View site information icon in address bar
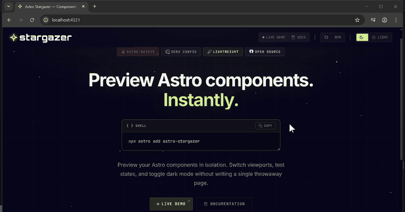 [x=46, y=20]
